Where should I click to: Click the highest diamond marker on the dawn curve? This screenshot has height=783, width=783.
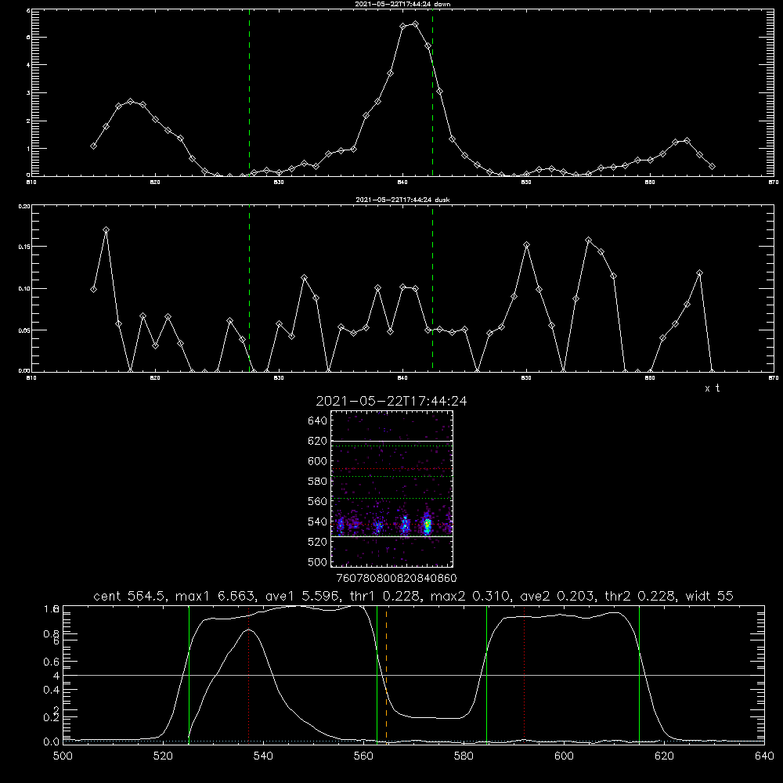[x=415, y=24]
